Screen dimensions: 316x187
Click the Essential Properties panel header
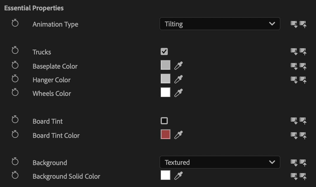(34, 8)
